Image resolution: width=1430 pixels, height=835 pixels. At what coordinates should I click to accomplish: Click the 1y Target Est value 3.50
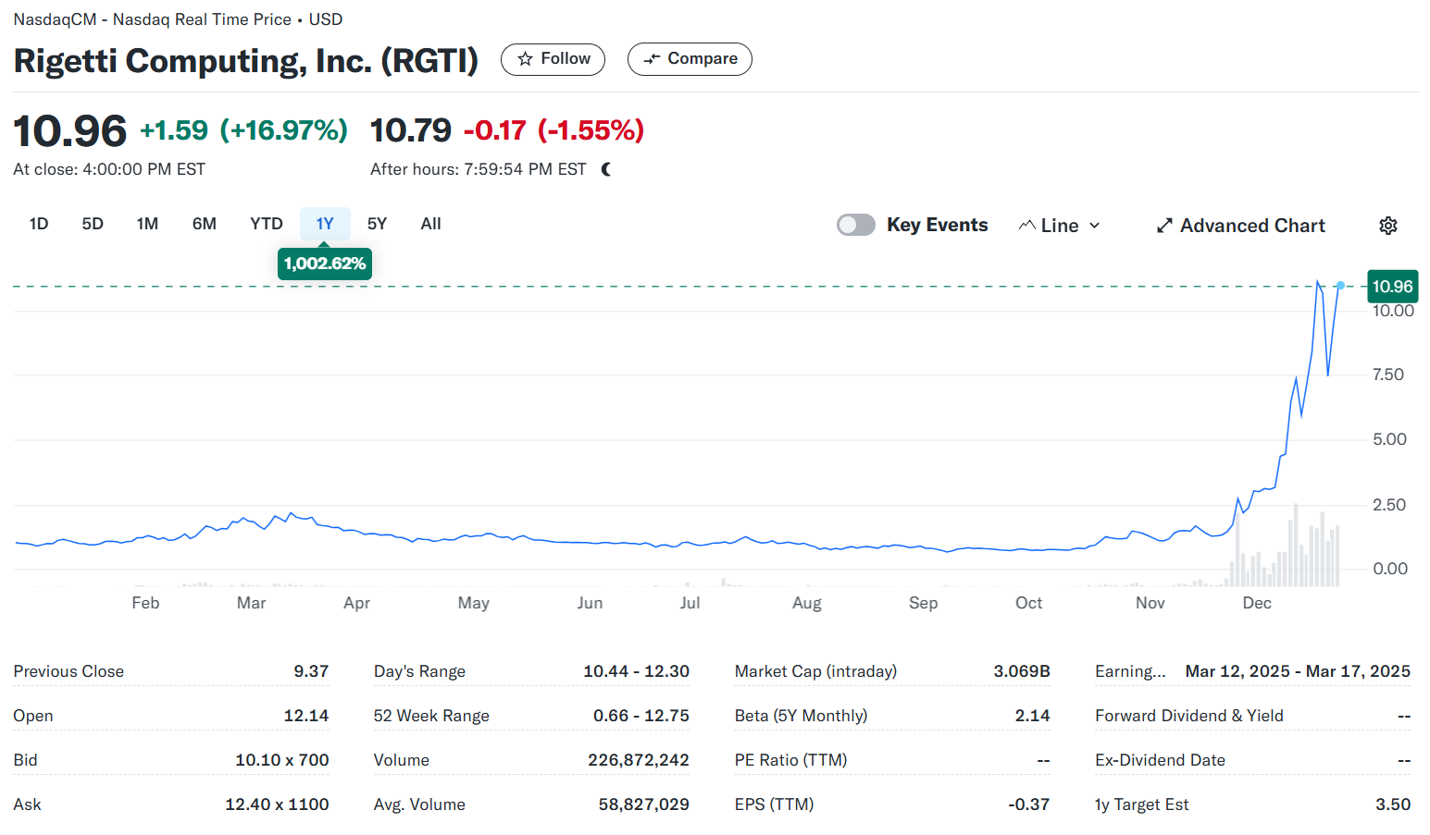tap(1393, 804)
